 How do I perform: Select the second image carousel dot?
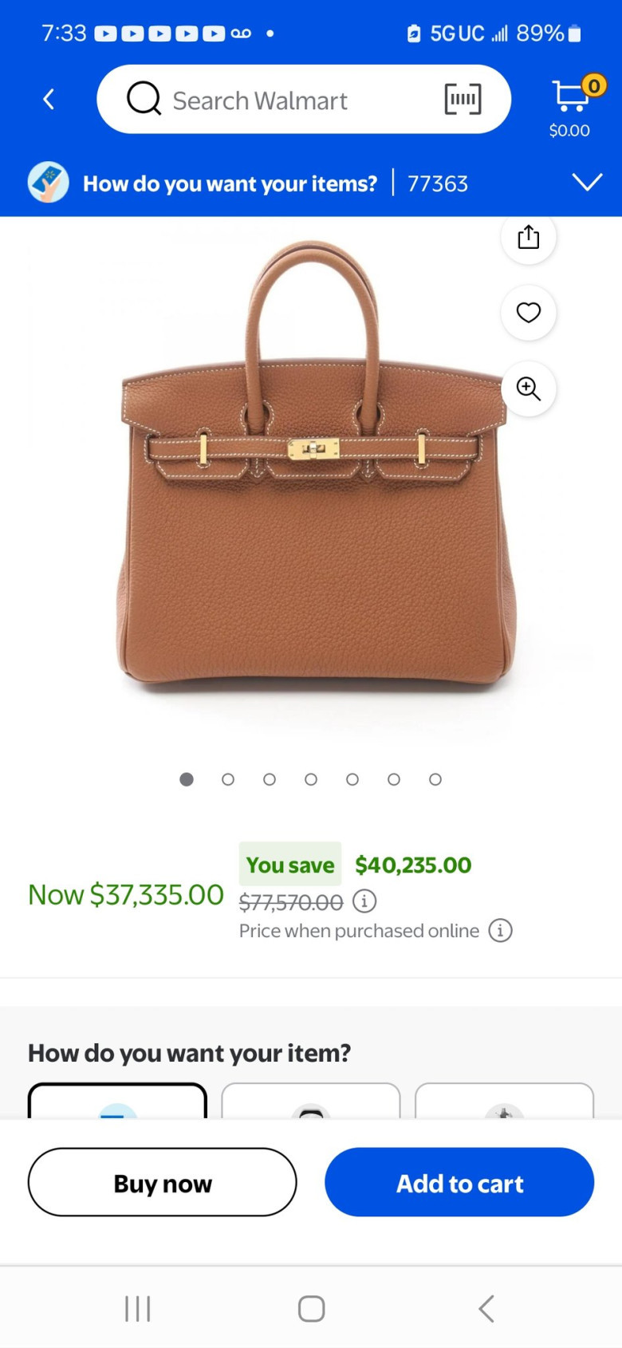pyautogui.click(x=228, y=779)
